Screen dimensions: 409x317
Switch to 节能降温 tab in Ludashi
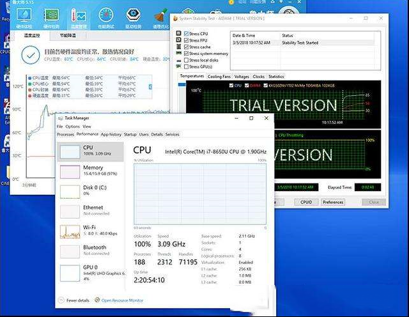pyautogui.click(x=68, y=36)
